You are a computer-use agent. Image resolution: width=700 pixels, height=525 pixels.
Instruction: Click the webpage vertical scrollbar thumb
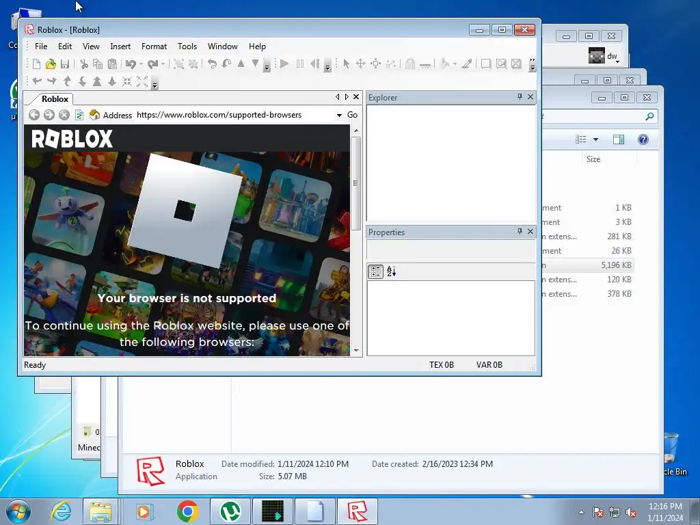(x=355, y=183)
